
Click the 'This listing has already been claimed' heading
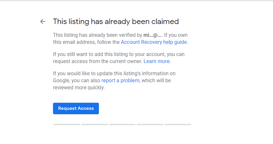tap(116, 21)
